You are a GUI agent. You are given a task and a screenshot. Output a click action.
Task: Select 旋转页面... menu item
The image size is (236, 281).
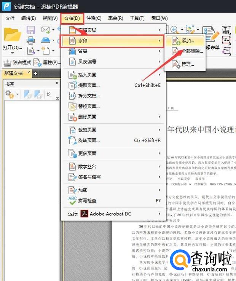click(x=113, y=140)
